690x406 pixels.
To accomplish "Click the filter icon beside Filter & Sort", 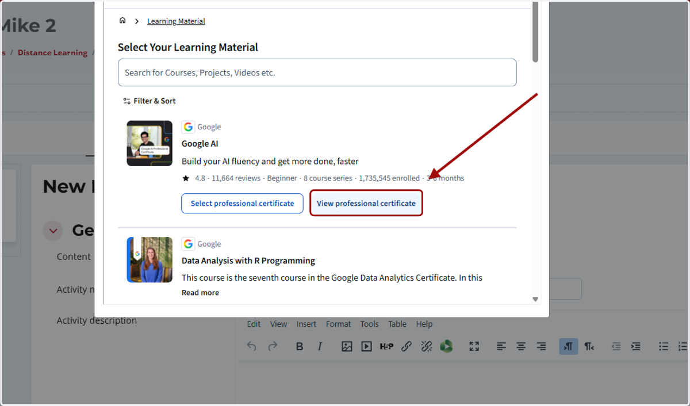I will pyautogui.click(x=126, y=101).
